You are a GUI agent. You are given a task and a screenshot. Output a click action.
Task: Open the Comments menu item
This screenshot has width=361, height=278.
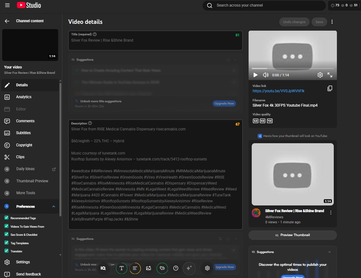point(30,121)
